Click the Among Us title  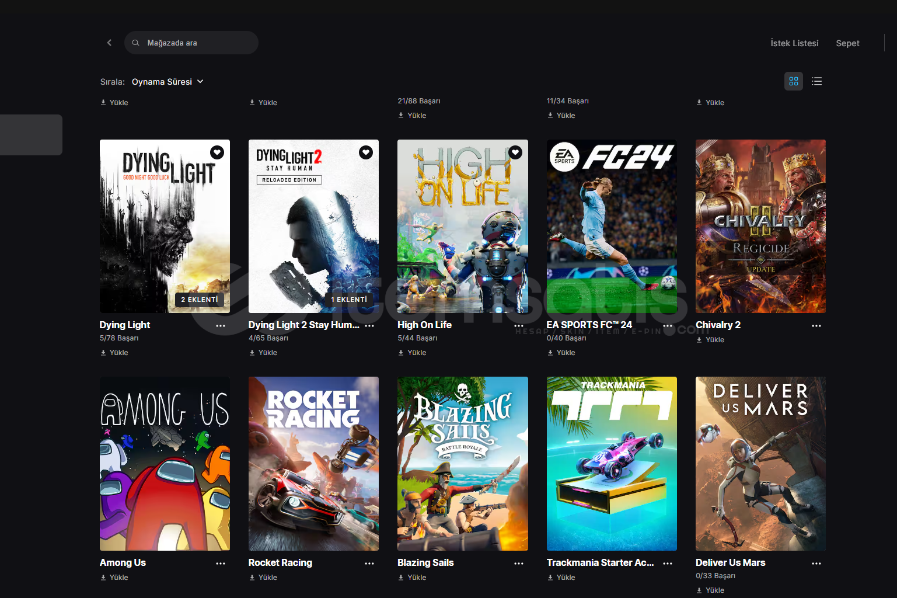tap(123, 562)
